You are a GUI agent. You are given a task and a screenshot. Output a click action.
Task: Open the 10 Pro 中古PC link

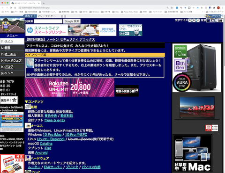76,135
